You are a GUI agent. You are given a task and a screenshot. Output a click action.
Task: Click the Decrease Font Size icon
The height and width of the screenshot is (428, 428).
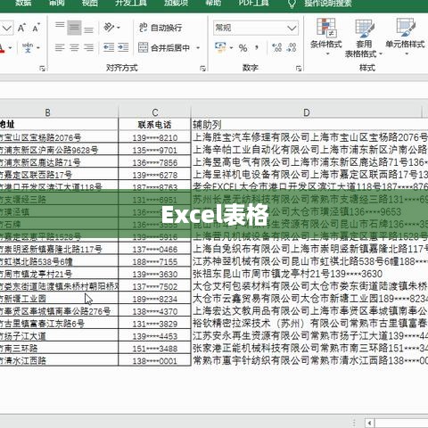[x=37, y=28]
